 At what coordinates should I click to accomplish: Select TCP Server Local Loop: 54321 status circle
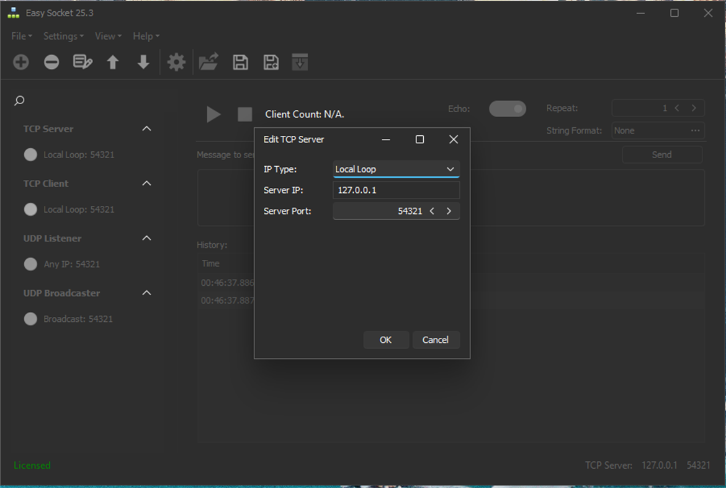coord(30,154)
